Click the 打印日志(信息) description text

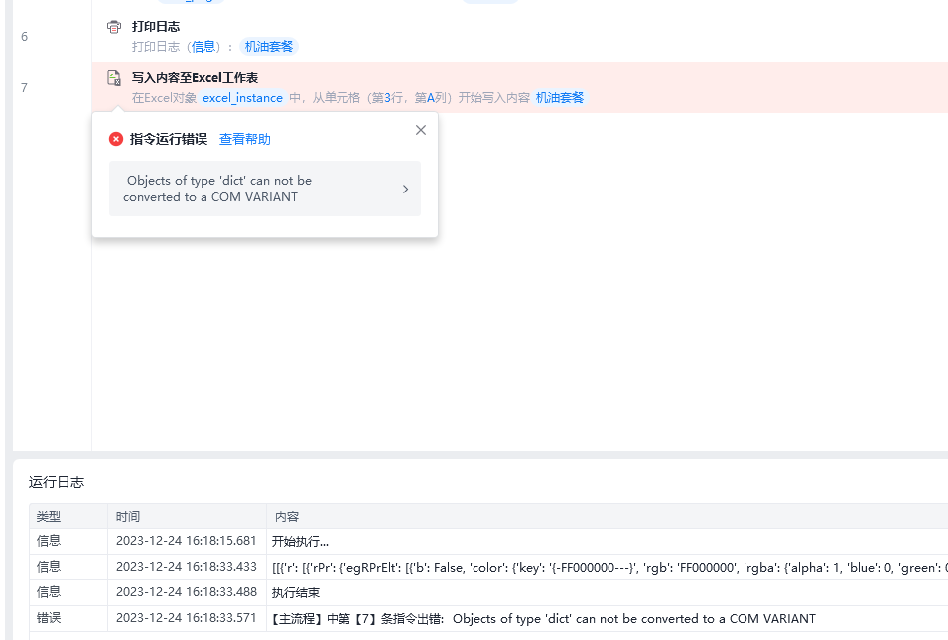[183, 47]
